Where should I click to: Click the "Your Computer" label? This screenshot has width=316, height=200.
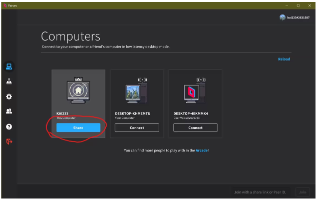pyautogui.click(x=125, y=118)
